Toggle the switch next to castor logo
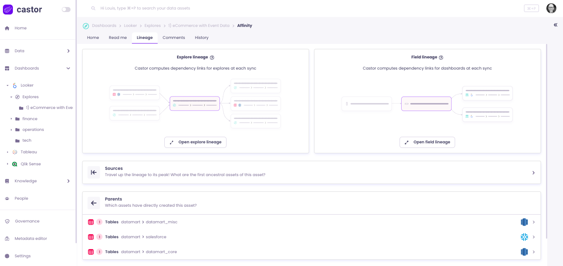Image resolution: width=563 pixels, height=266 pixels. pos(66,10)
